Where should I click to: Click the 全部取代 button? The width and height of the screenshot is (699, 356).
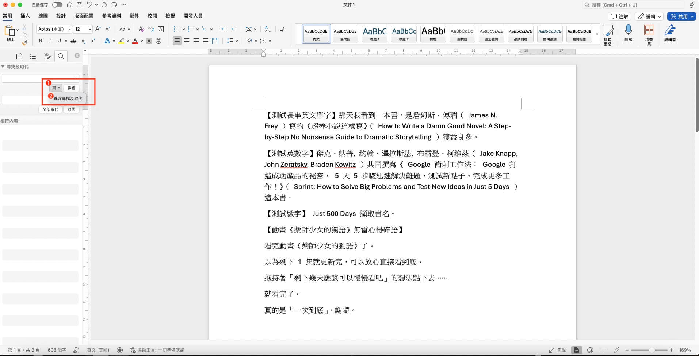50,109
